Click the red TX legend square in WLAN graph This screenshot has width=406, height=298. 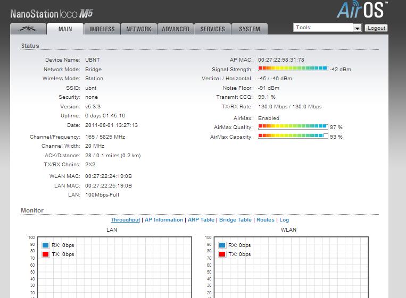pyautogui.click(x=222, y=254)
